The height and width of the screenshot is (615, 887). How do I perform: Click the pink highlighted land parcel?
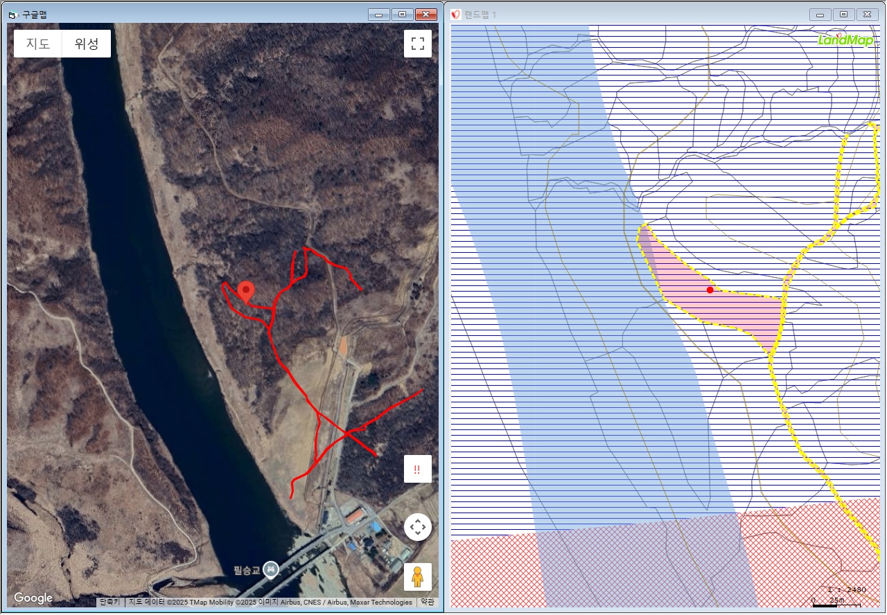(735, 312)
